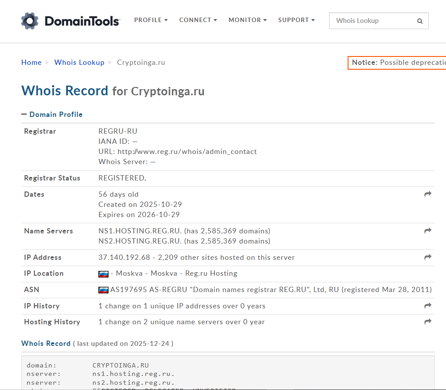Open the Support menu
This screenshot has width=446, height=390.
tap(296, 20)
